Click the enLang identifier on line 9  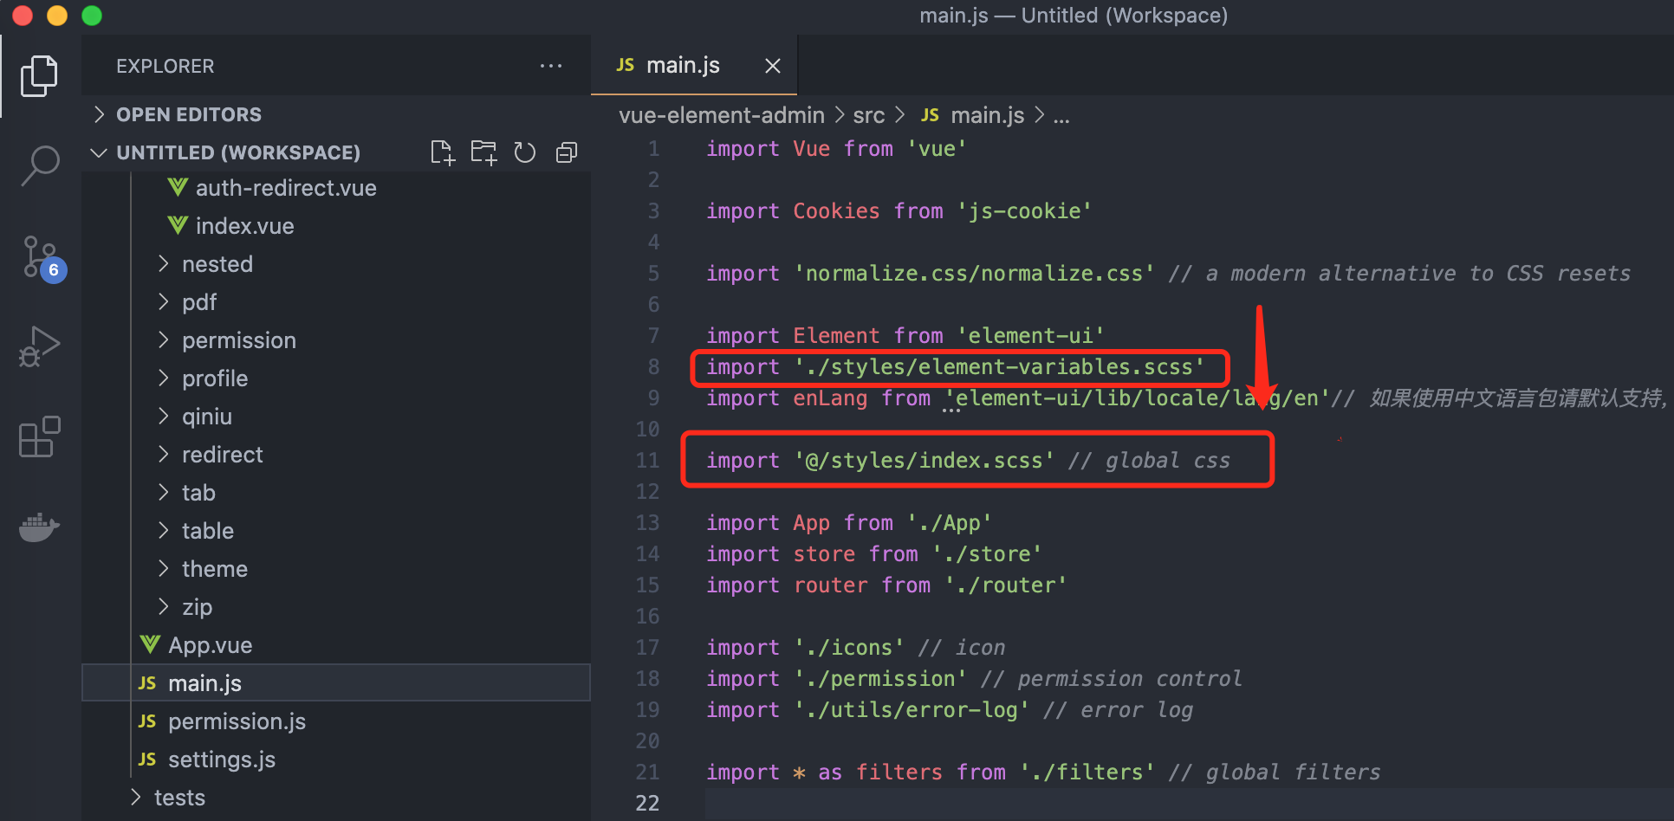pos(830,398)
